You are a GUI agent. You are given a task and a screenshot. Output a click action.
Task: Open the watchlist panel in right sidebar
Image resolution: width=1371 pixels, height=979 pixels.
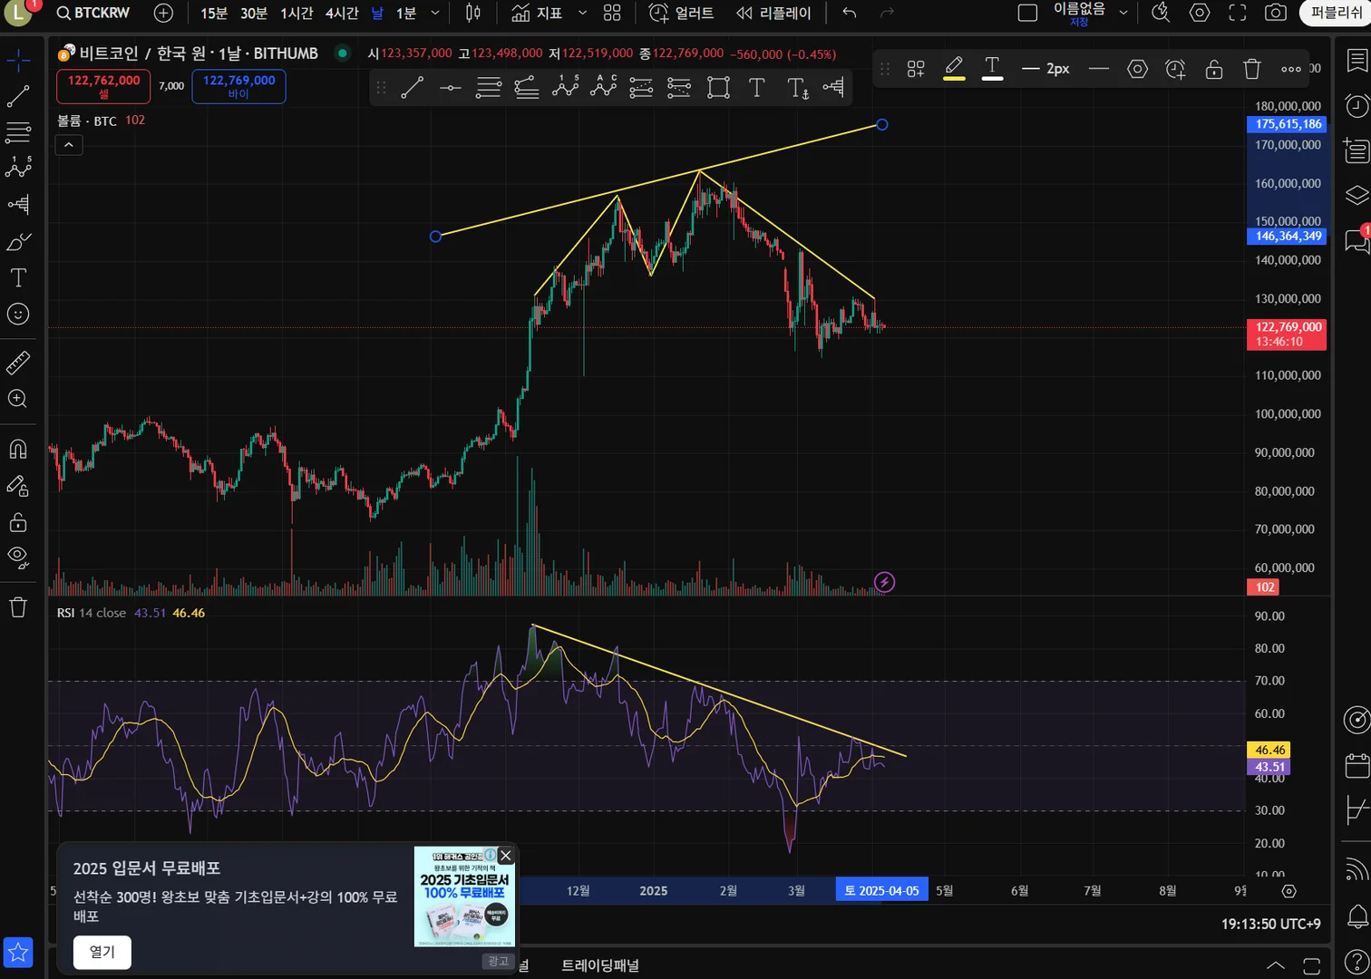[1356, 61]
